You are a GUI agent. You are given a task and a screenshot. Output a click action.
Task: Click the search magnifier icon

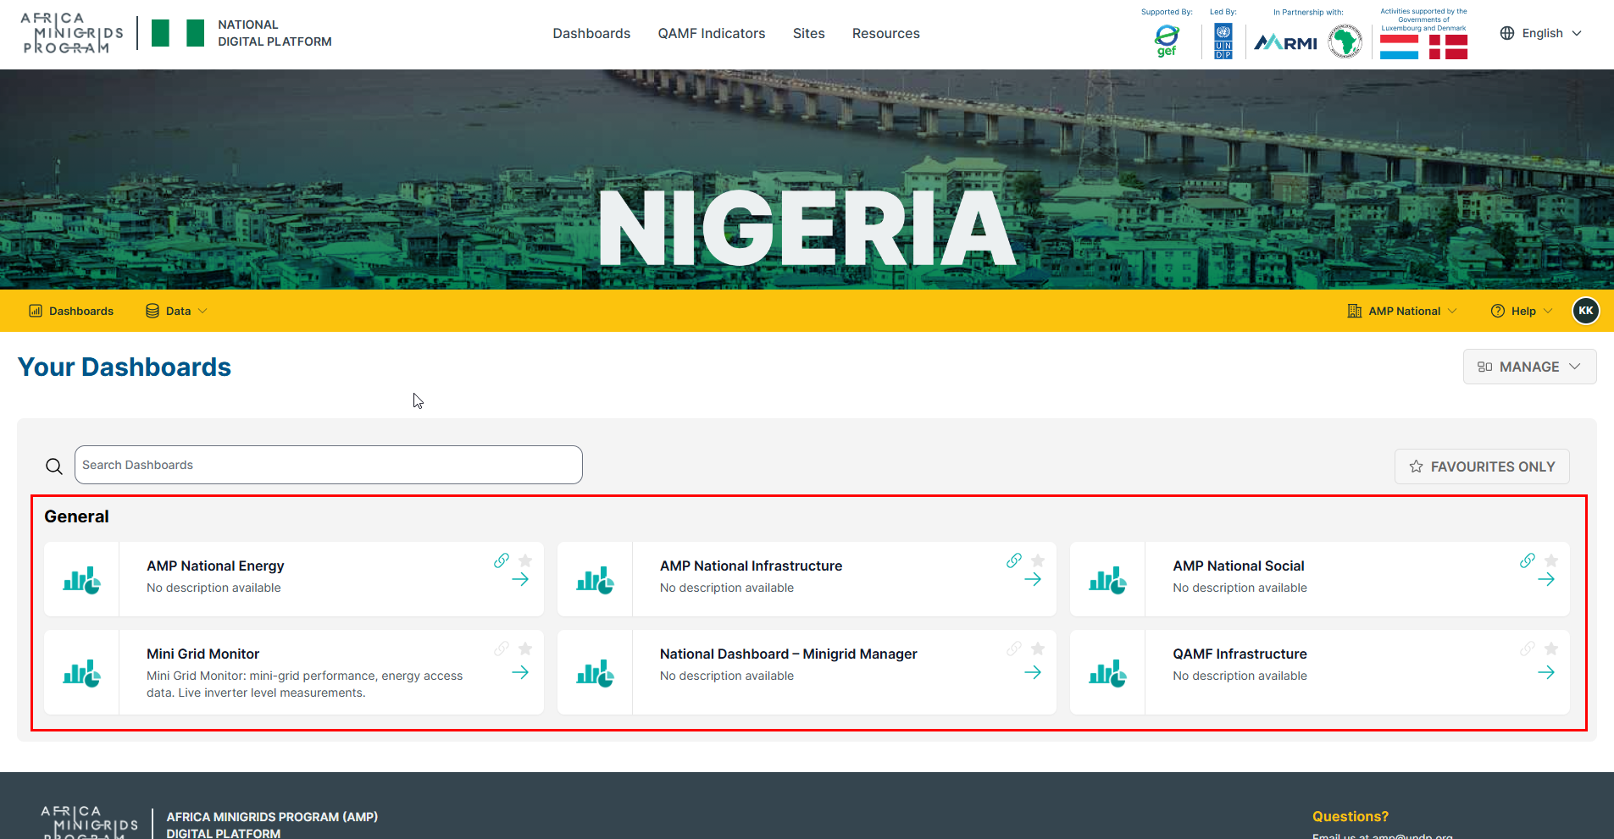(x=54, y=466)
